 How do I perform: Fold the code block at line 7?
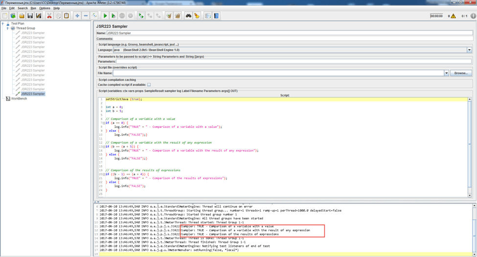point(104,123)
